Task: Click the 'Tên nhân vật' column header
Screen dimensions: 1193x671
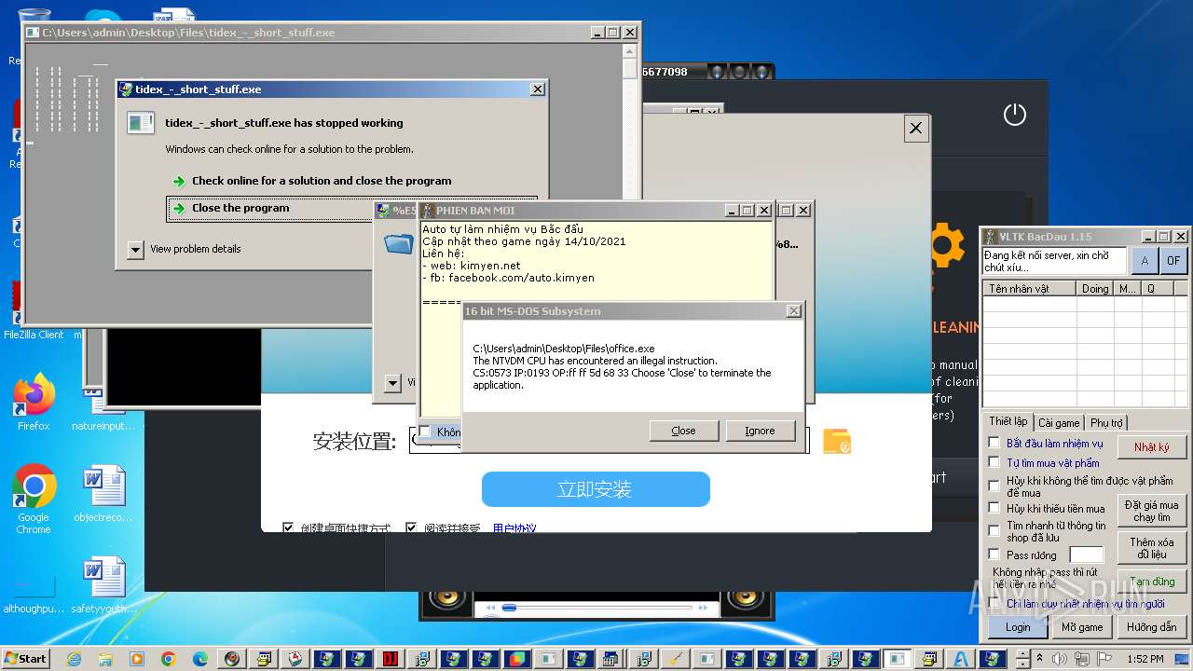Action: (x=1030, y=289)
